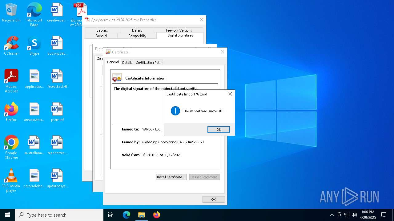Viewport: 394px width, 221px height.
Task: Click Install Certificate button
Action: click(171, 177)
